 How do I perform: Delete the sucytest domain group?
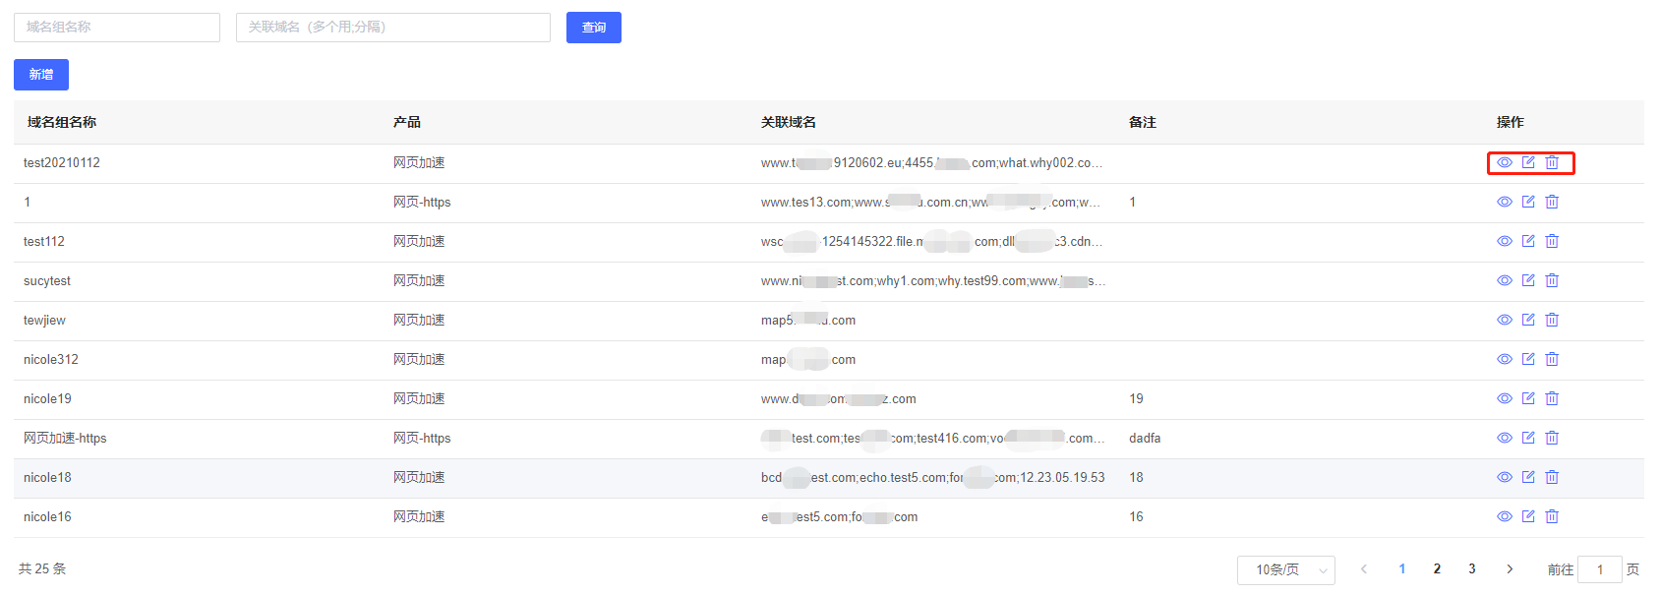pyautogui.click(x=1552, y=280)
